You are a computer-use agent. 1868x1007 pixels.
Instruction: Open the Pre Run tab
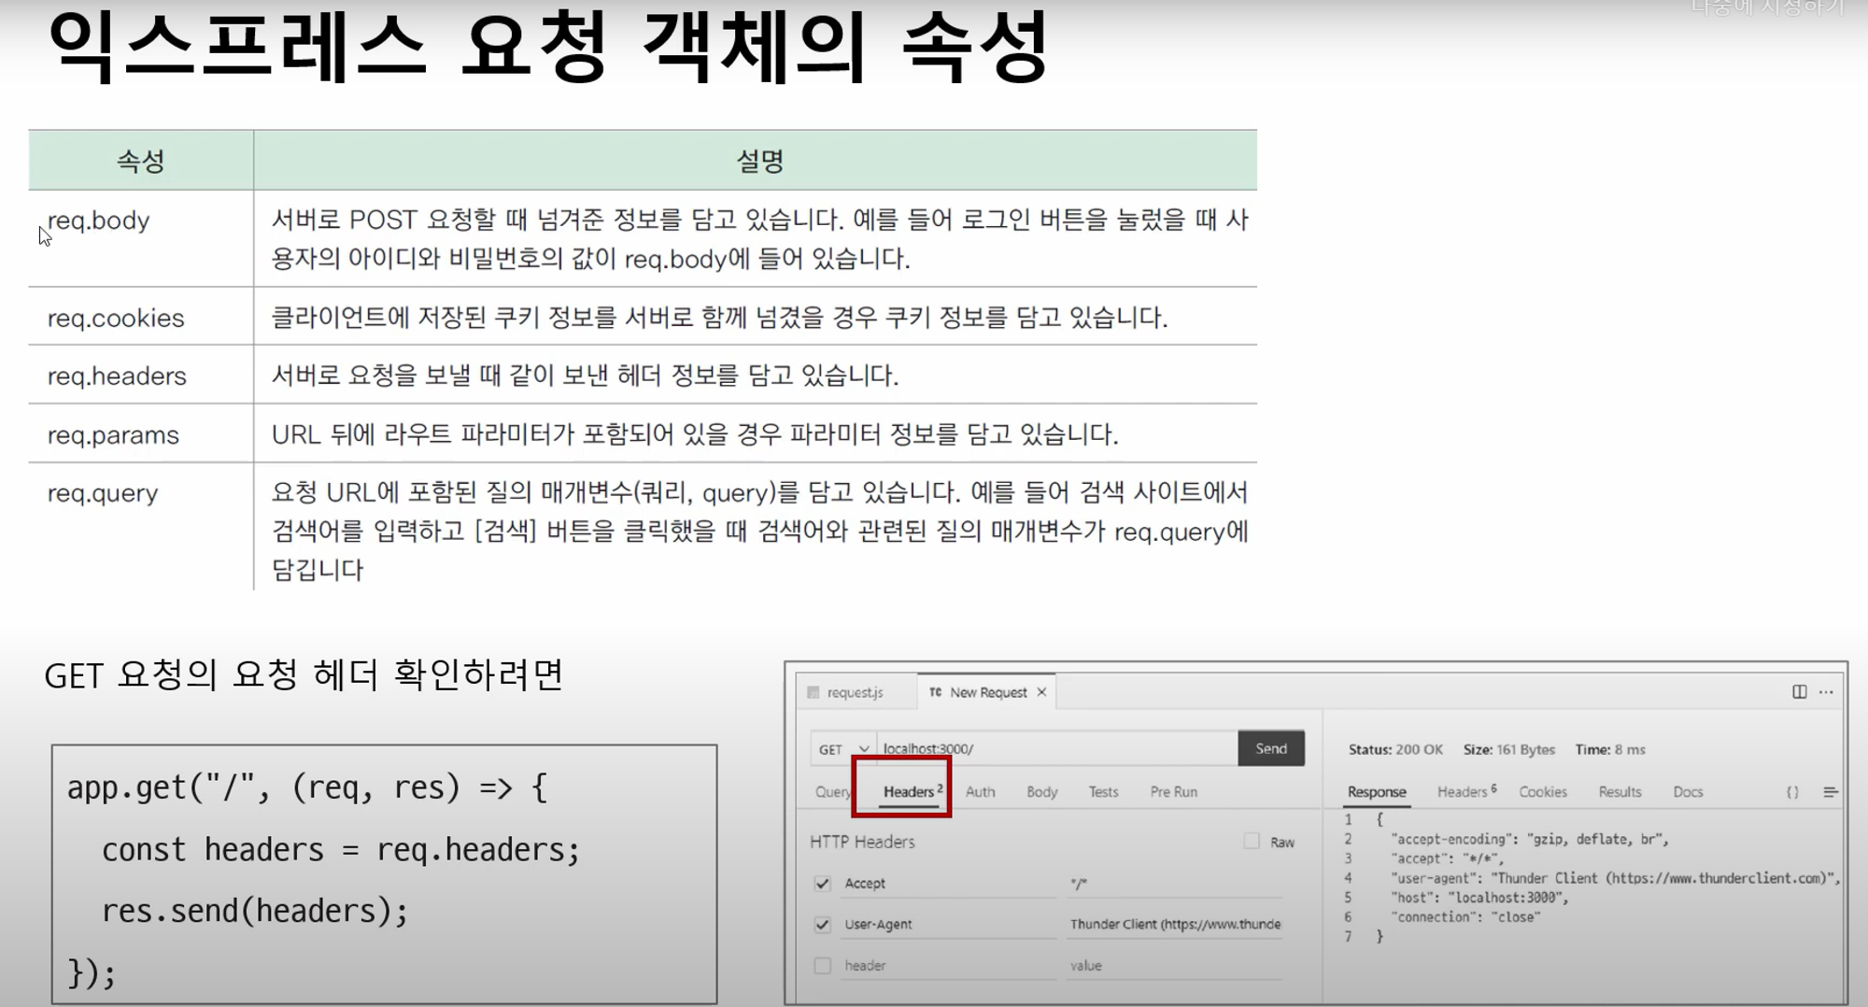(x=1174, y=792)
